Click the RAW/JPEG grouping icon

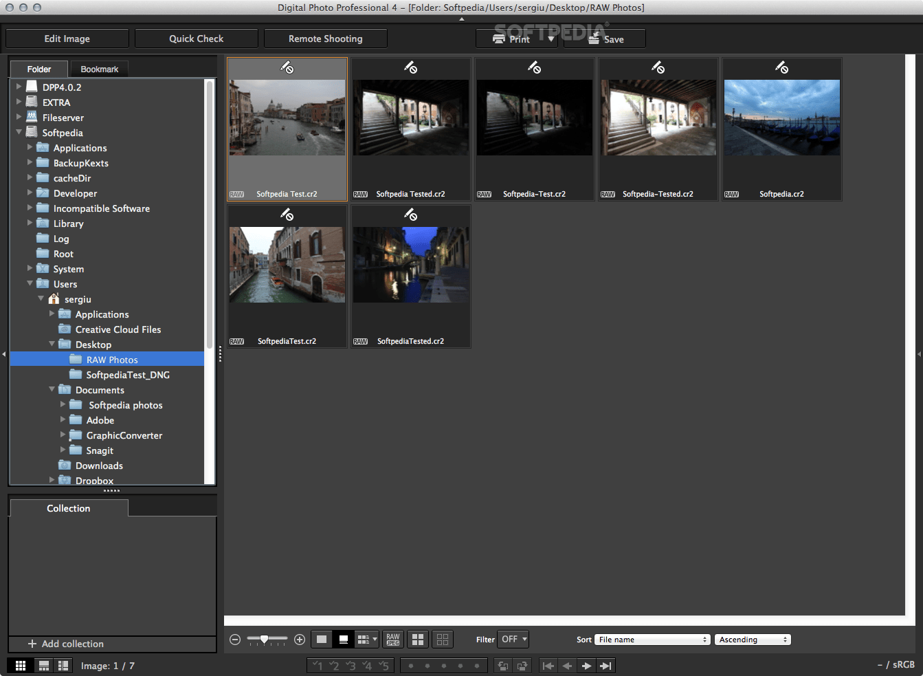pos(393,640)
